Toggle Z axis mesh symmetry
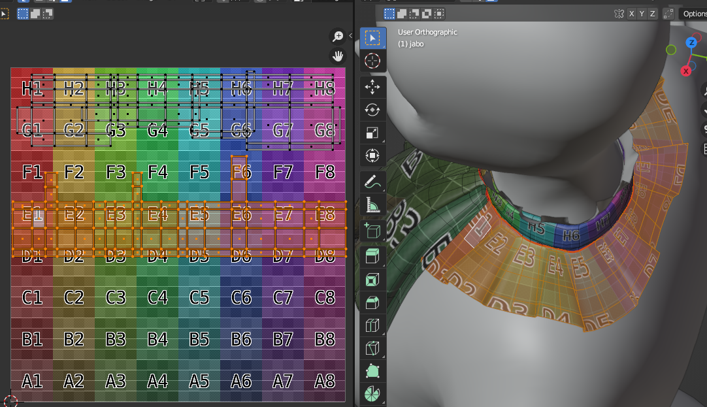Image resolution: width=707 pixels, height=407 pixels. [653, 14]
